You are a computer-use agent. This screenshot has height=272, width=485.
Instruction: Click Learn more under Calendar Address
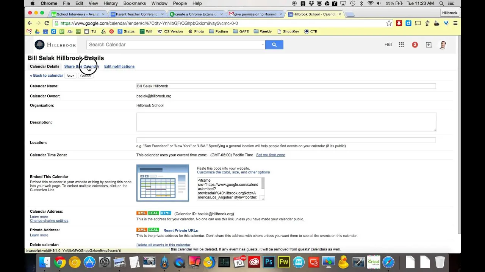click(39, 217)
